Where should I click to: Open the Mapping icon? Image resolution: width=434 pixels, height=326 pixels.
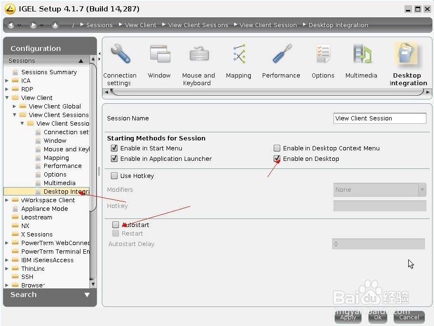click(x=239, y=54)
